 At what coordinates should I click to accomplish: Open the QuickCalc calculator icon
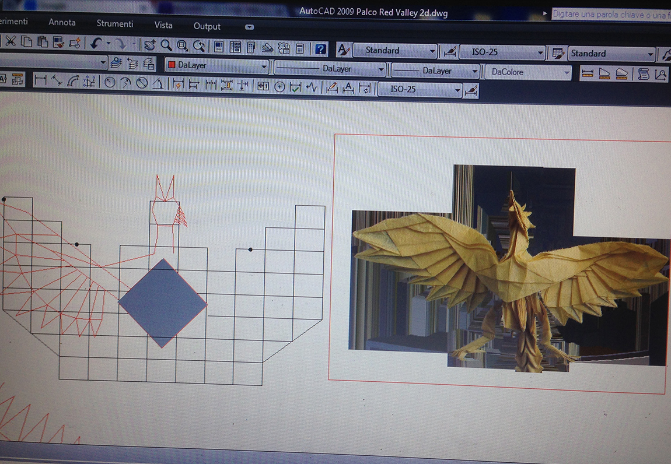(x=300, y=48)
